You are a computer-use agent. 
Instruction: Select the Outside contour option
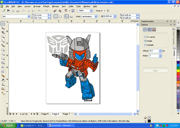pos(149,45)
